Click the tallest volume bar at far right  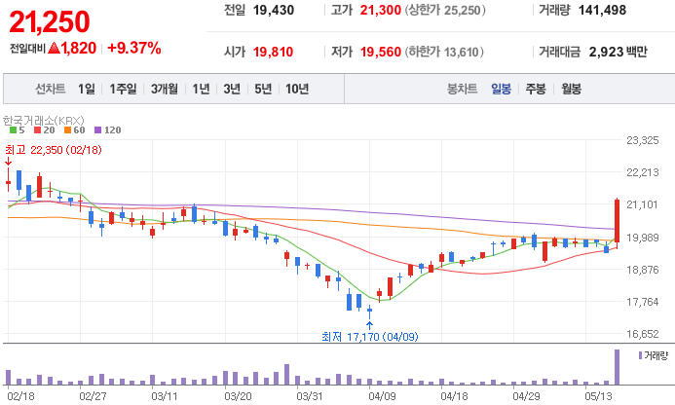click(617, 367)
